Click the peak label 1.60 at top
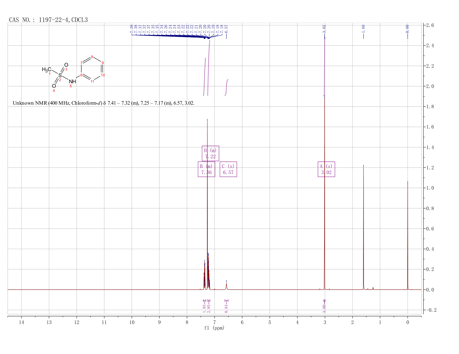The image size is (459, 354). click(363, 29)
